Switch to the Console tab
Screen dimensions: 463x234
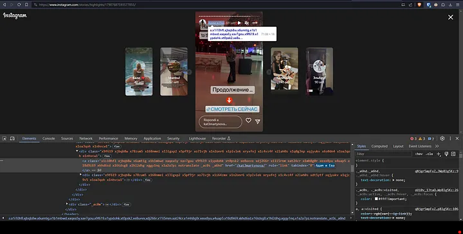click(48, 138)
